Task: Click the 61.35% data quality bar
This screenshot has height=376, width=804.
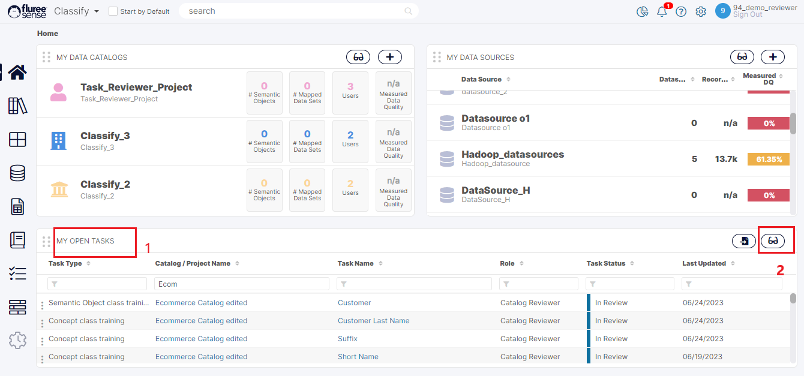Action: point(768,160)
